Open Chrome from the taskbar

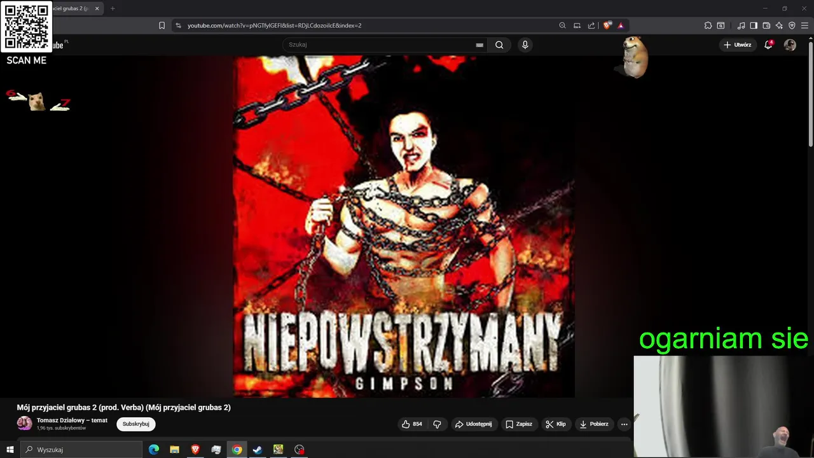pos(237,450)
